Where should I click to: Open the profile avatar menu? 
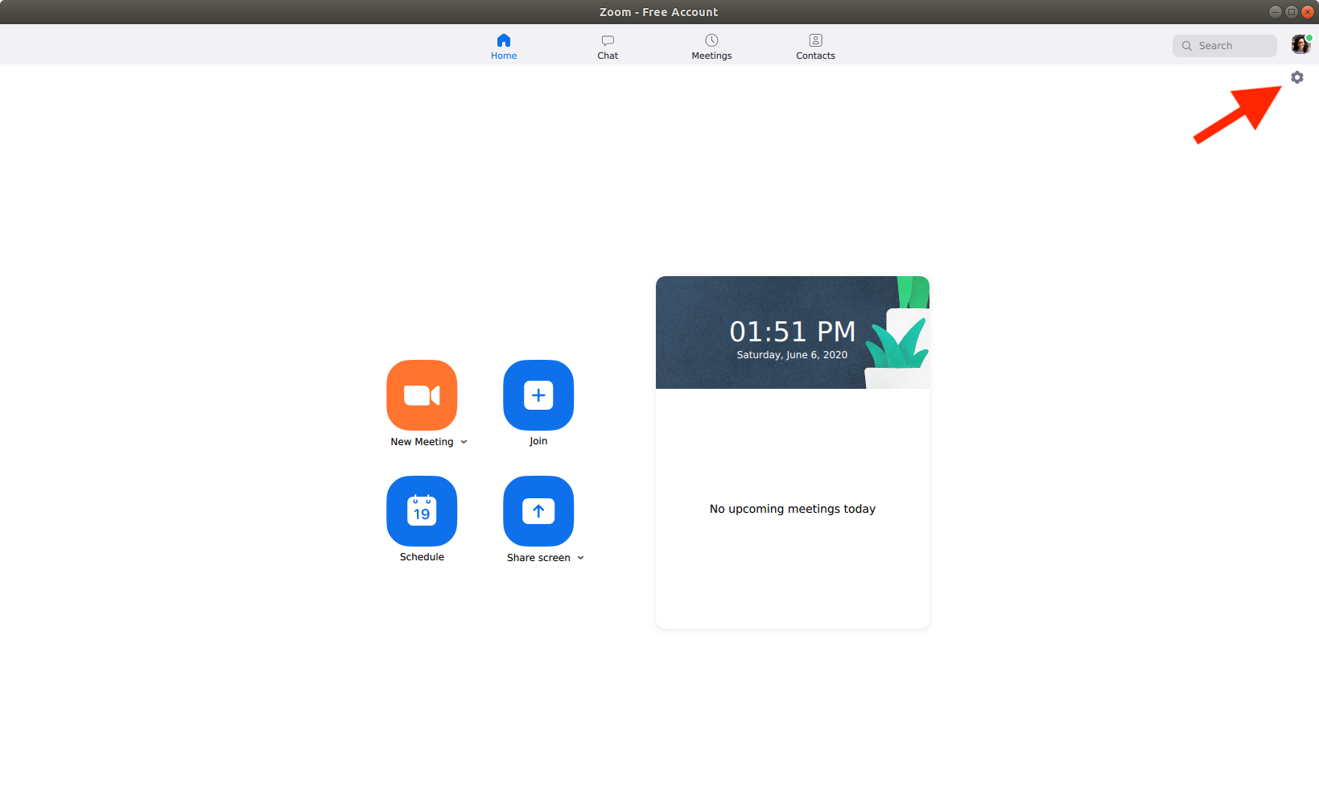pyautogui.click(x=1300, y=45)
